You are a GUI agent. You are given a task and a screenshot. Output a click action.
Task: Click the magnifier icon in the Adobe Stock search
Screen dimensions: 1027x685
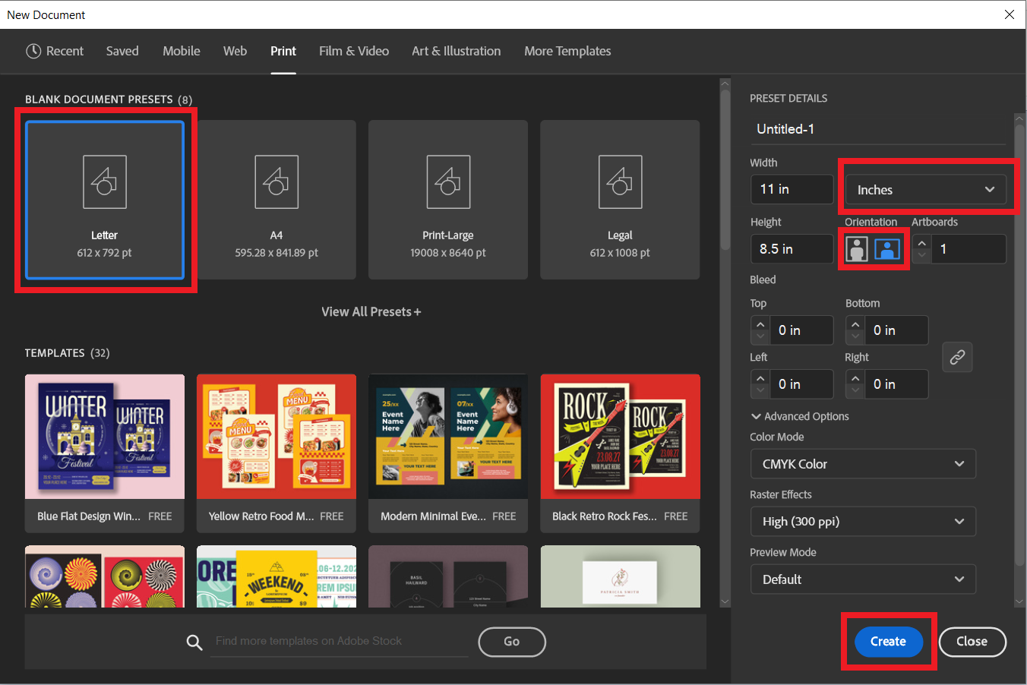coord(194,642)
